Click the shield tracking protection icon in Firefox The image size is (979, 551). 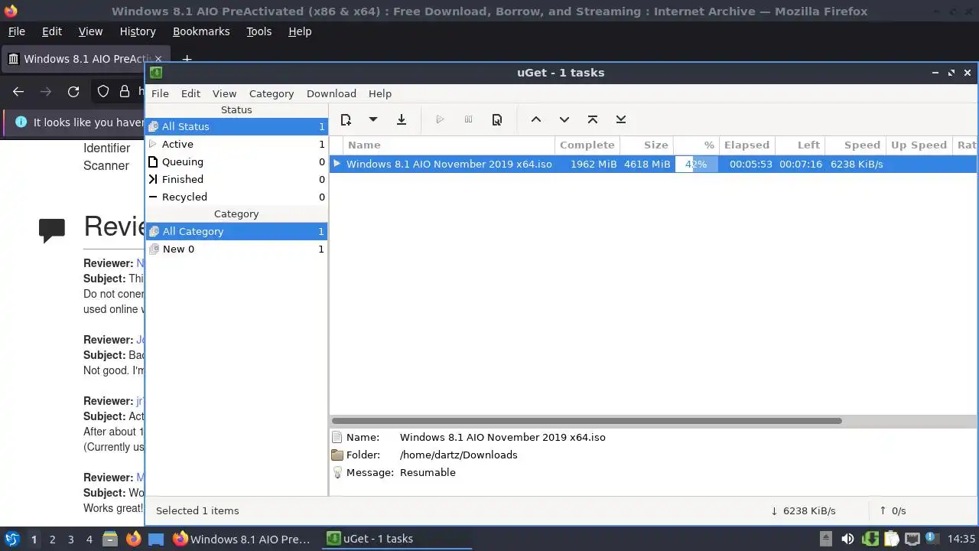click(103, 92)
